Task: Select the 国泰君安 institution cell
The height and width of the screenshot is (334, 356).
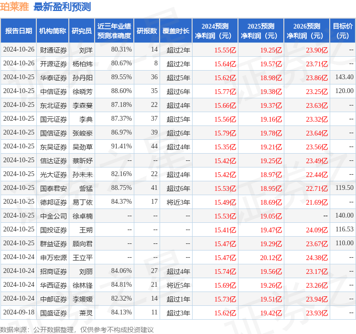Action: (54, 188)
